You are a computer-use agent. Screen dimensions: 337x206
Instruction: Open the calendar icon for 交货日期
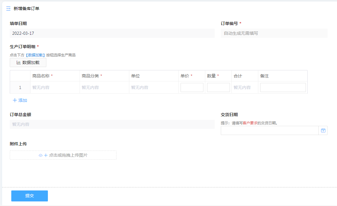(x=323, y=130)
